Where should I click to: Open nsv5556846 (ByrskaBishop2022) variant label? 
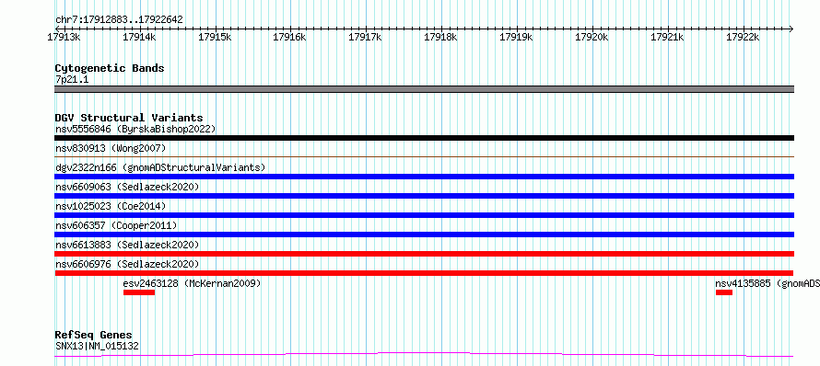point(135,129)
